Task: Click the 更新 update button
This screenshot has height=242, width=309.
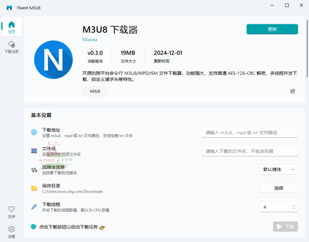Action: pyautogui.click(x=272, y=29)
